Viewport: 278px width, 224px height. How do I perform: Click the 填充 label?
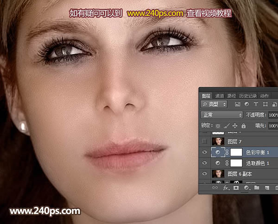(261, 126)
